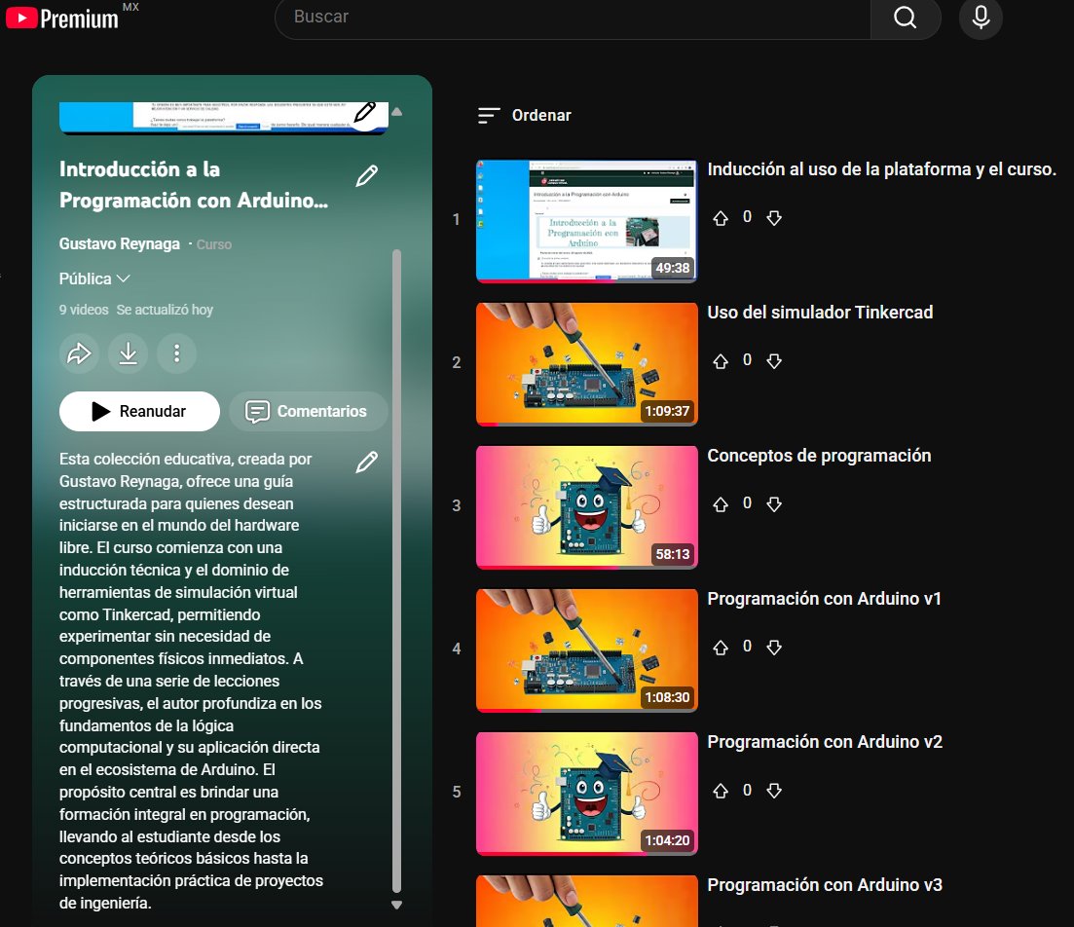Open the YouTube Premium home logo

[x=62, y=19]
